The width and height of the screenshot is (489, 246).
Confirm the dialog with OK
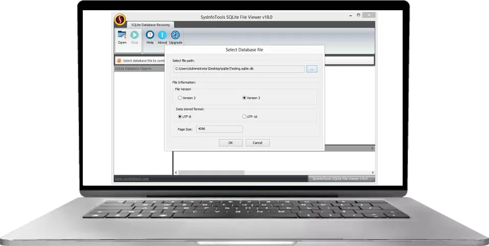pyautogui.click(x=230, y=143)
